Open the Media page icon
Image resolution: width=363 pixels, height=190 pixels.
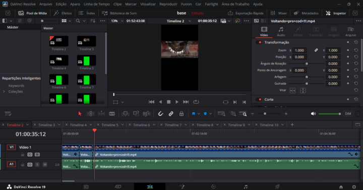(x=86, y=187)
